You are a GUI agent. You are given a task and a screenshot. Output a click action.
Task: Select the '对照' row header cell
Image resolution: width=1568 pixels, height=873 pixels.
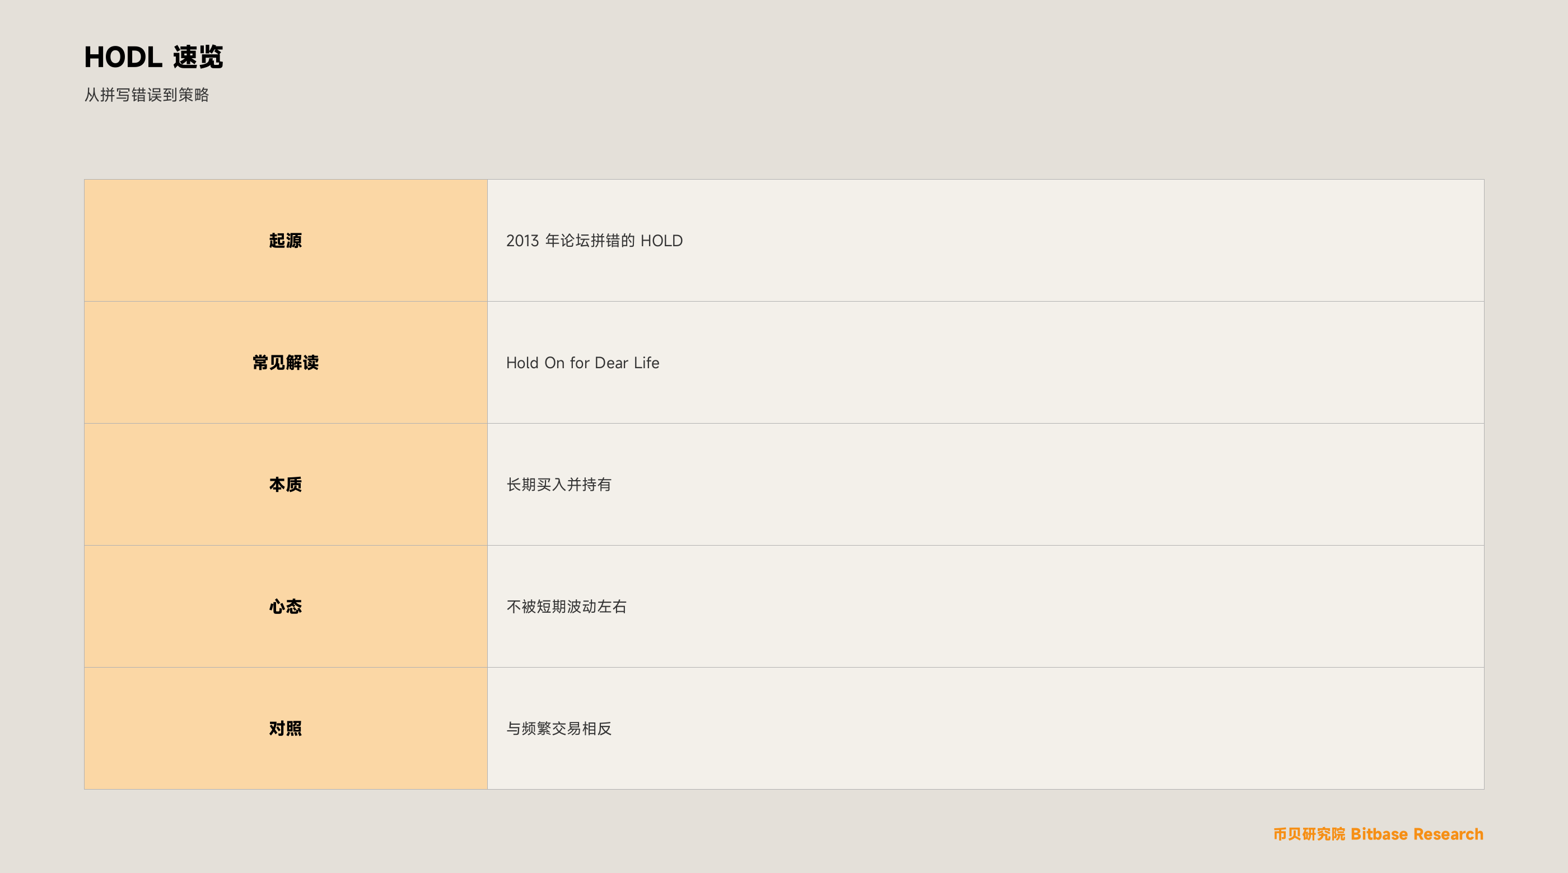(286, 728)
